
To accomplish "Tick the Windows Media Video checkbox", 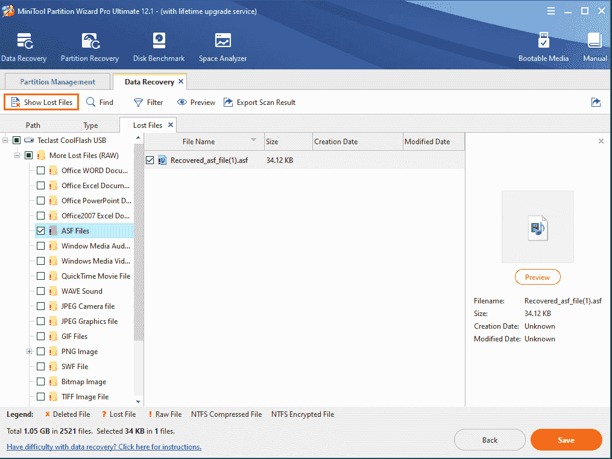I will tap(40, 261).
